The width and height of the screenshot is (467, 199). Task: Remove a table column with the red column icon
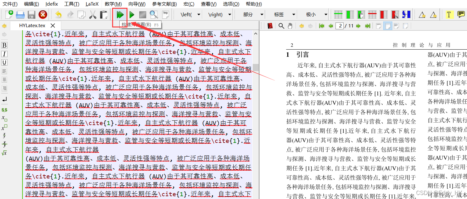384,14
